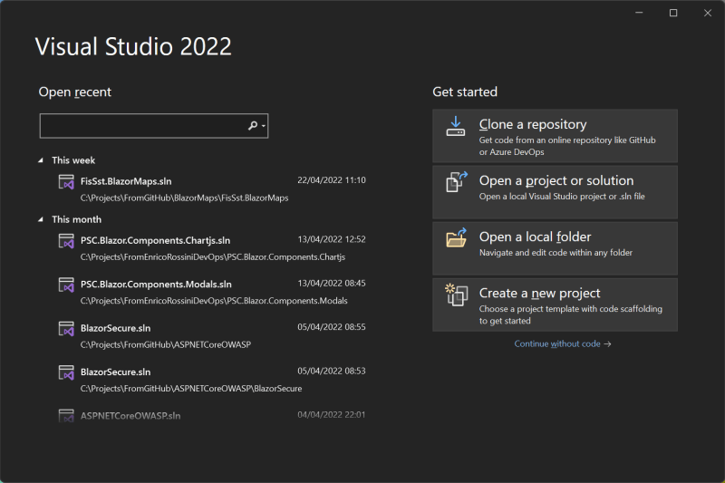Click the solution icon beside PSC.Blazor.Components.Chartjs.sln
The image size is (725, 483).
[x=66, y=241]
